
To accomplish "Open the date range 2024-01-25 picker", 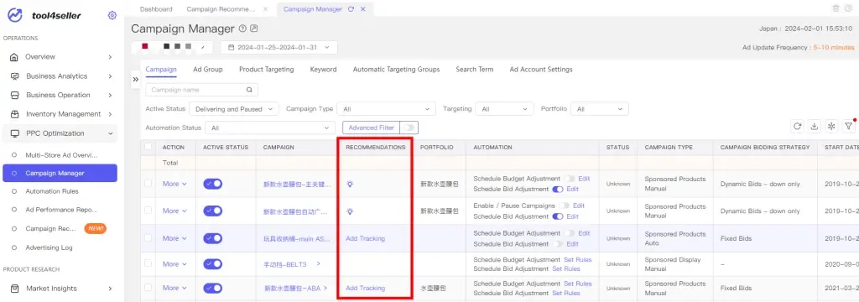I will click(x=279, y=48).
